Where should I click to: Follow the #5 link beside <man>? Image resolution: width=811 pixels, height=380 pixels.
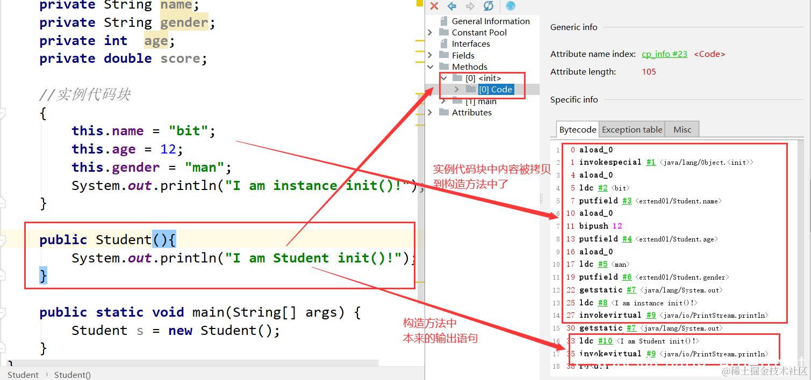pos(603,264)
